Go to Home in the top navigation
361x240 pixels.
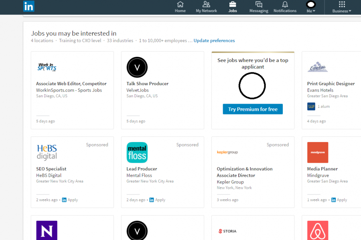pyautogui.click(x=180, y=7)
